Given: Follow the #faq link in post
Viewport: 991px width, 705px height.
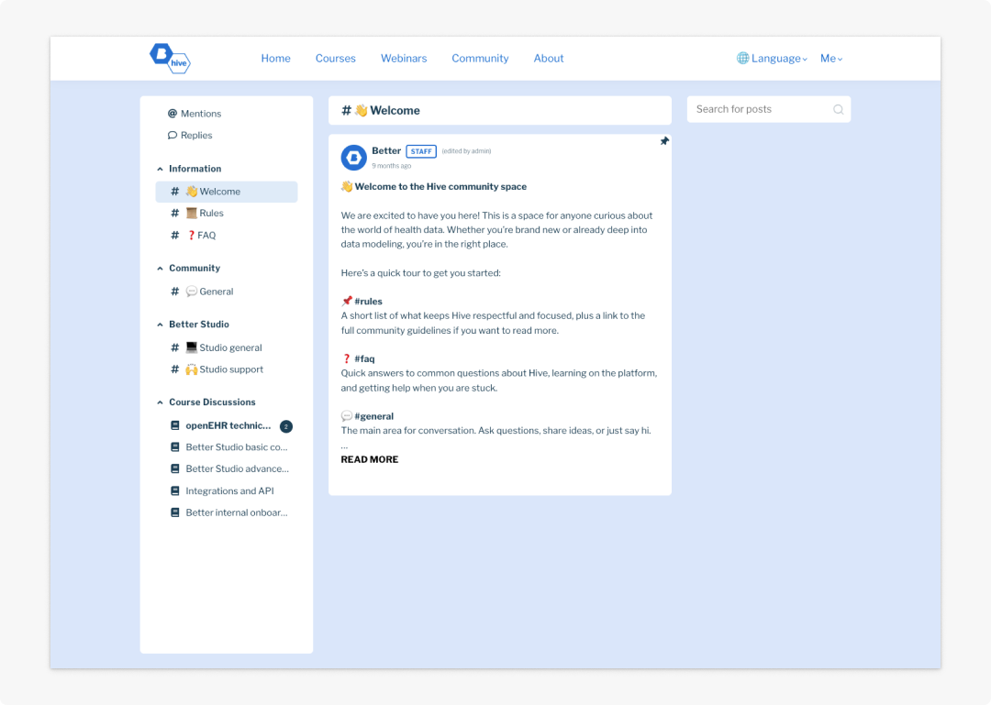Looking at the screenshot, I should point(364,358).
